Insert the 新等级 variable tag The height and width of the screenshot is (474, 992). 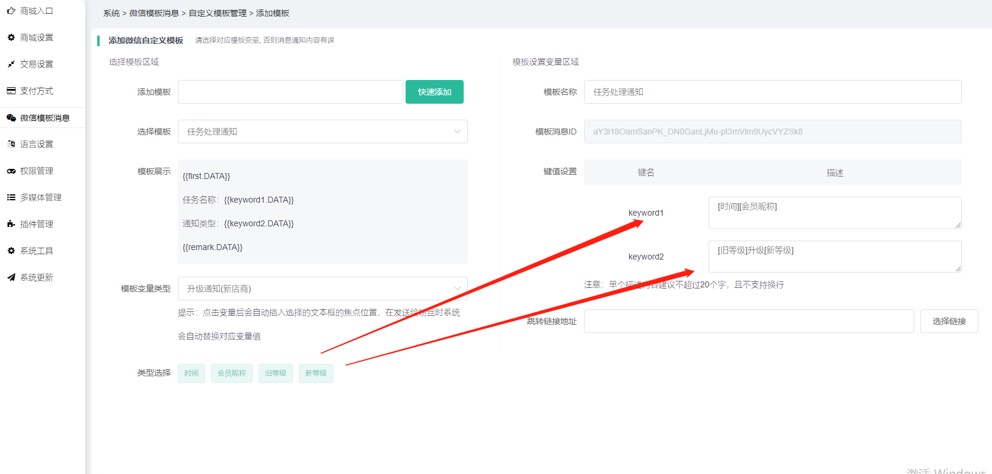[x=316, y=373]
